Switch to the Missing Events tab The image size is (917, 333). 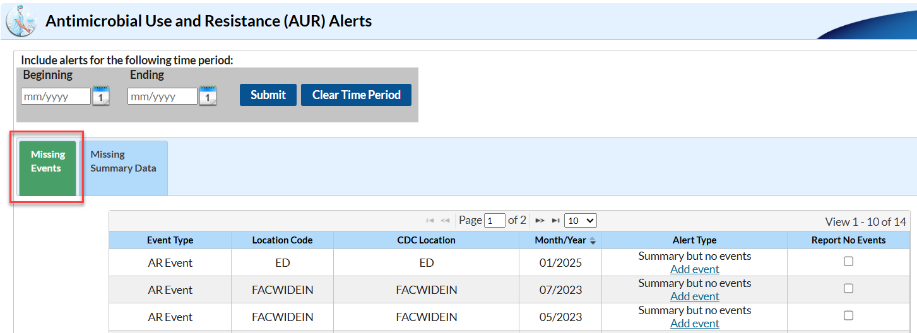pyautogui.click(x=47, y=168)
